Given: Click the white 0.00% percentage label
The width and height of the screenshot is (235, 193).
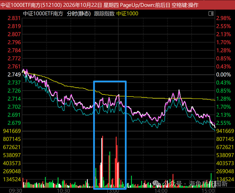Looking at the screenshot, I should click(224, 75).
